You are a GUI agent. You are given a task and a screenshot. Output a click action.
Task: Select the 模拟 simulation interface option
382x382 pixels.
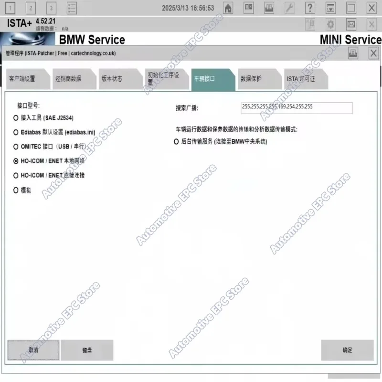click(22, 190)
